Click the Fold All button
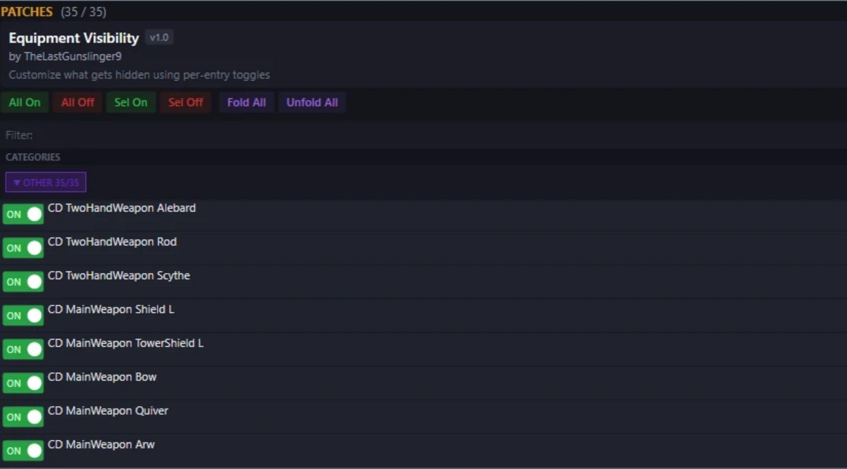 click(x=246, y=102)
